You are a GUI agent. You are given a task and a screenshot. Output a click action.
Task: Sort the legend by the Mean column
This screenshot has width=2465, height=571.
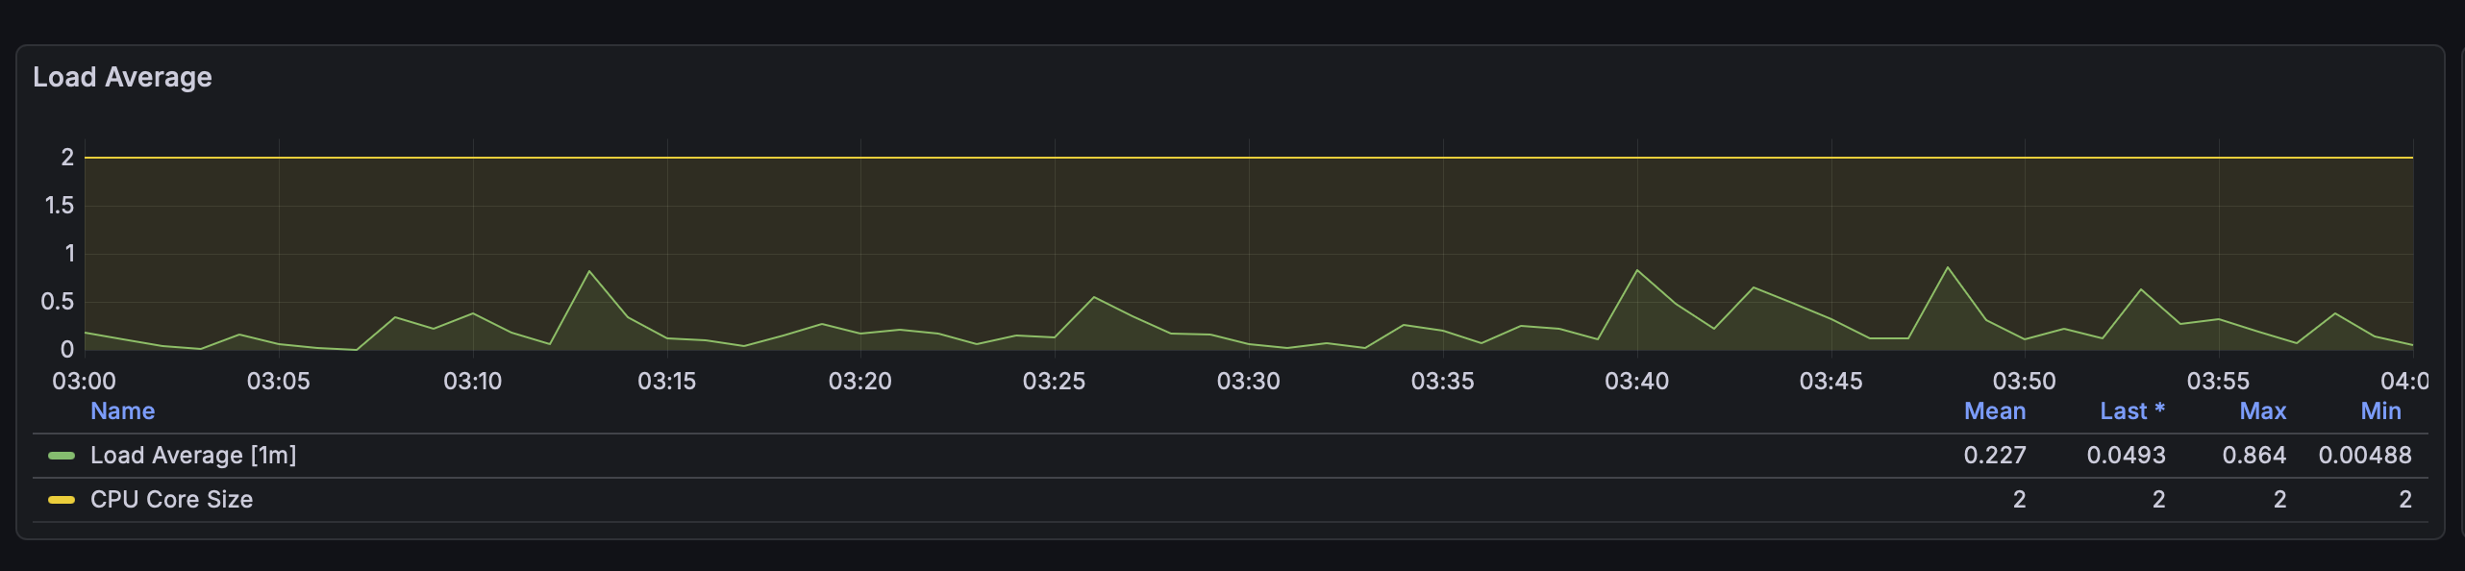click(x=1995, y=411)
